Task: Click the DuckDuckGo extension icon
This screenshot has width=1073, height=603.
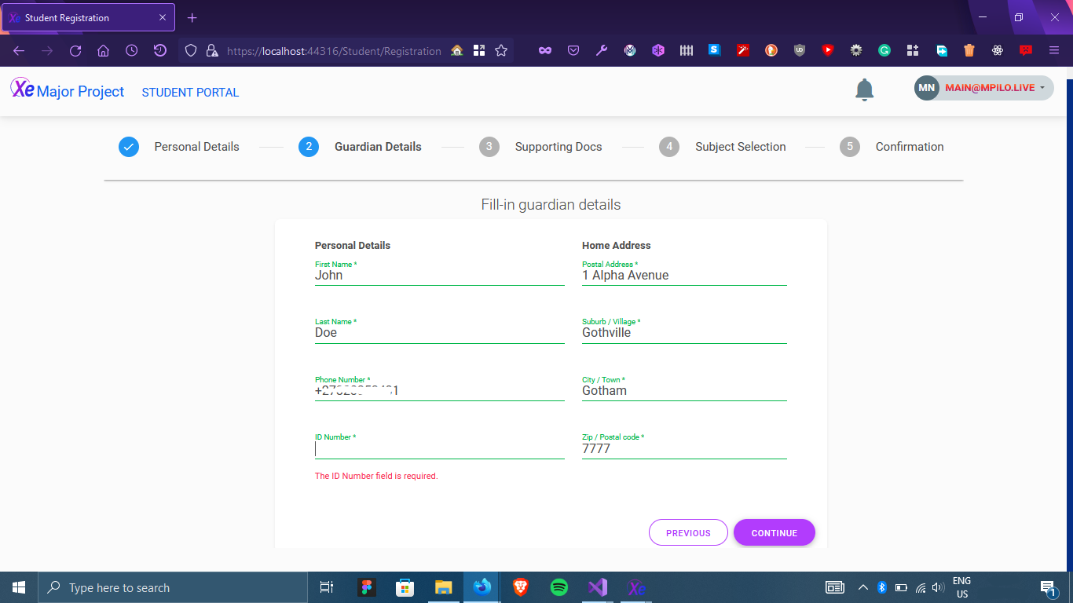Action: [x=771, y=51]
